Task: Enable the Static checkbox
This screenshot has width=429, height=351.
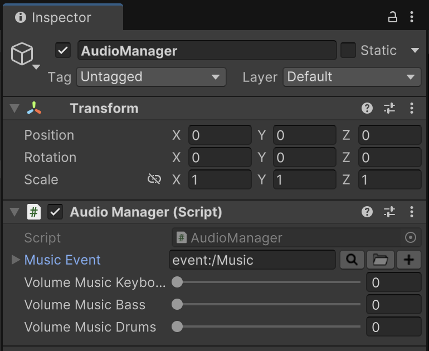Action: (x=348, y=51)
